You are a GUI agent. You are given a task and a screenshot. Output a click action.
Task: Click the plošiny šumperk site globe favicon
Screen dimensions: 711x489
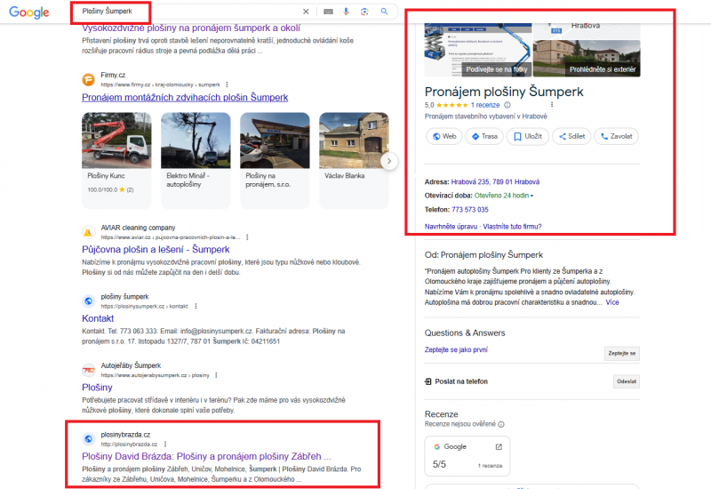click(x=88, y=301)
